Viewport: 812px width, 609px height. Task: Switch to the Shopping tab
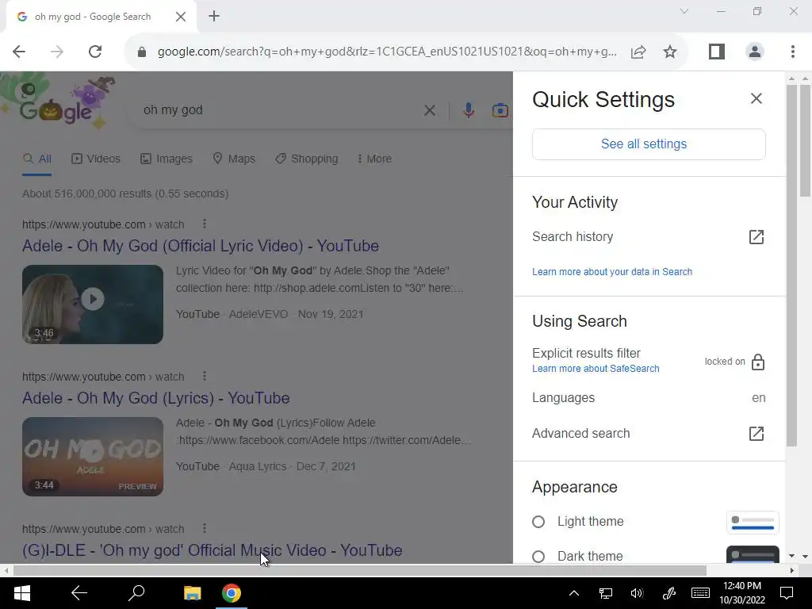(307, 159)
